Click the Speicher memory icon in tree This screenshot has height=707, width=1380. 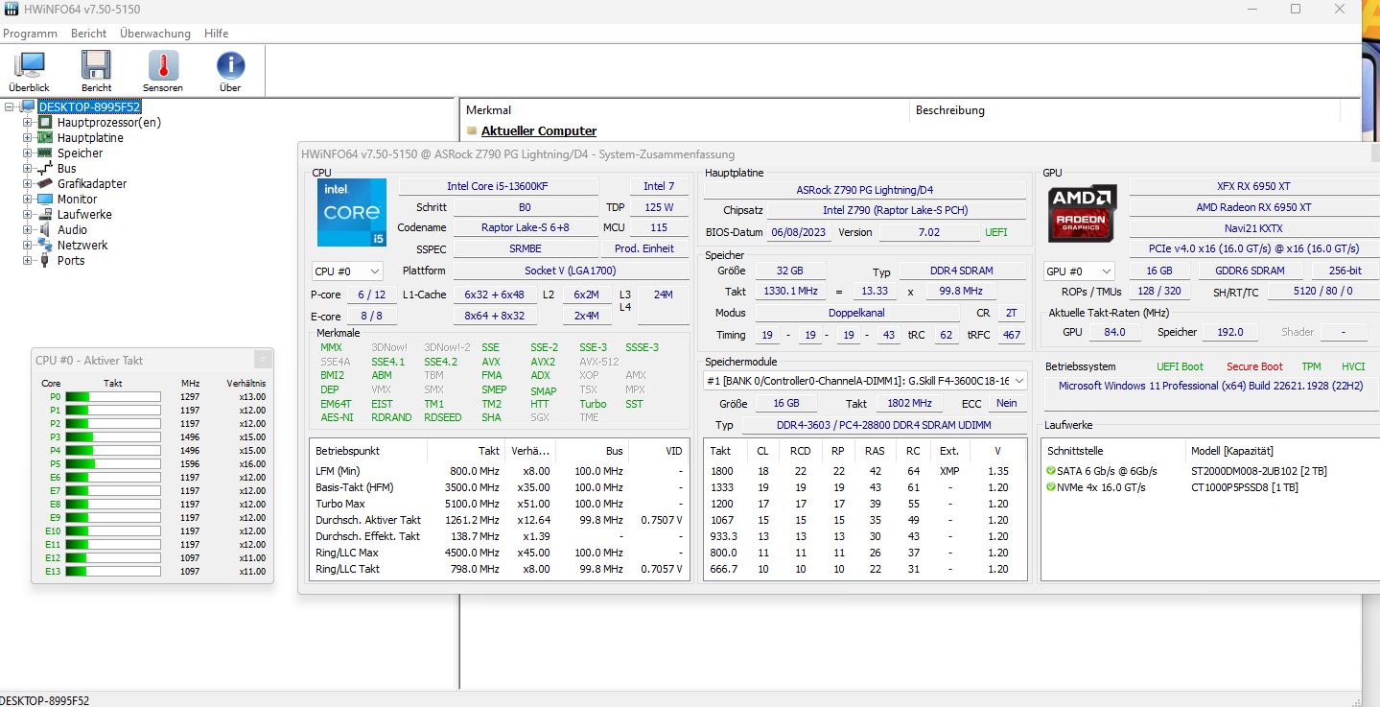(44, 153)
